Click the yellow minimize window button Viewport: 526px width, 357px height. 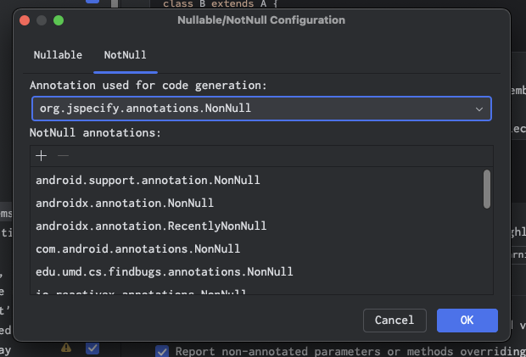pos(42,20)
